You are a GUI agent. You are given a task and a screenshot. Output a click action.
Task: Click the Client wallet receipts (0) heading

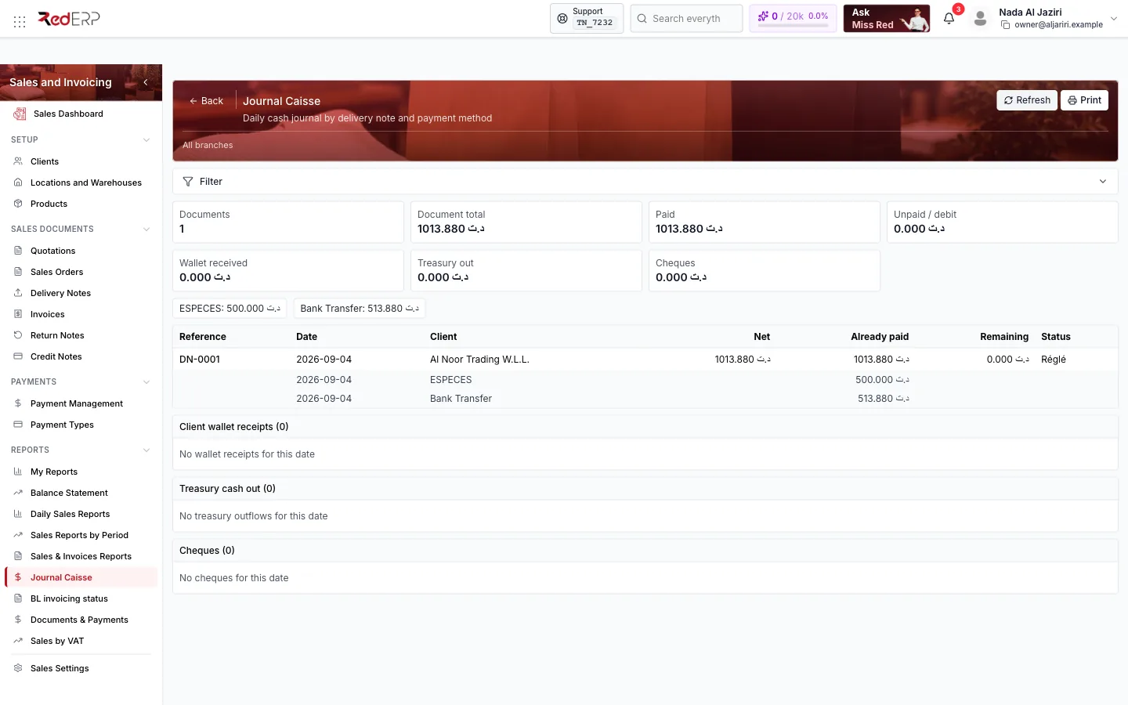[x=234, y=427]
